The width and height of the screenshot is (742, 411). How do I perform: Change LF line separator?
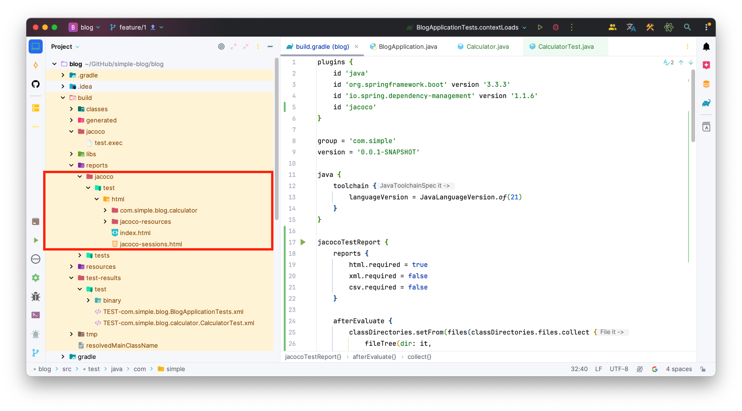tap(598, 369)
